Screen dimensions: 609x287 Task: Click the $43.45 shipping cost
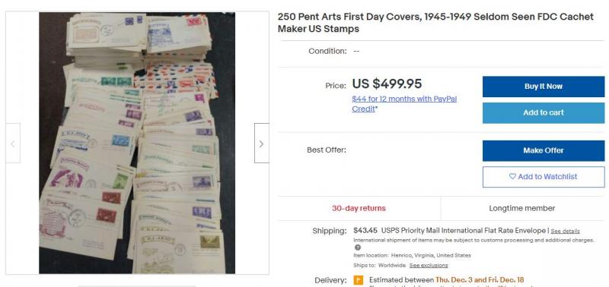[365, 231]
